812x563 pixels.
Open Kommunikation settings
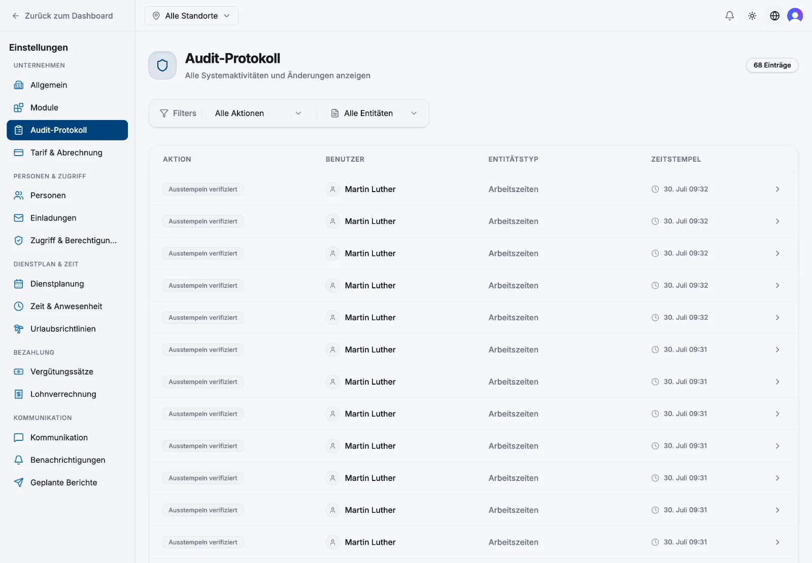click(x=67, y=437)
